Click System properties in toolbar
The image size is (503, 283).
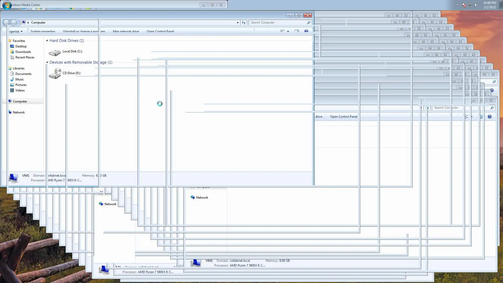[43, 31]
